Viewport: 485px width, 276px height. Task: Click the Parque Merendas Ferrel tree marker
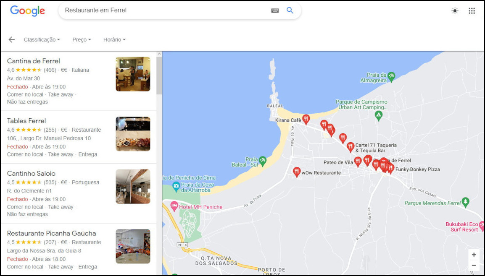point(466,202)
